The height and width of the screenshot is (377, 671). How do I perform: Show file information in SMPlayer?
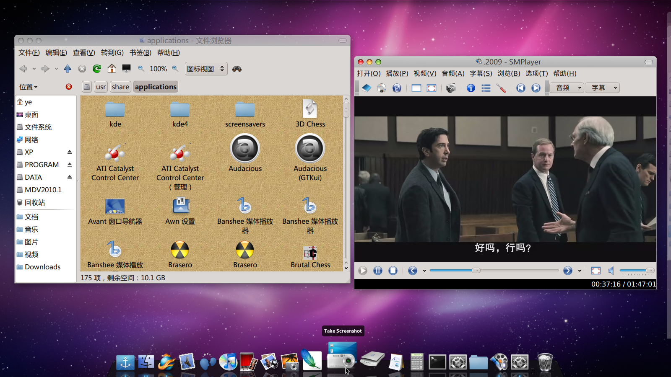[471, 88]
